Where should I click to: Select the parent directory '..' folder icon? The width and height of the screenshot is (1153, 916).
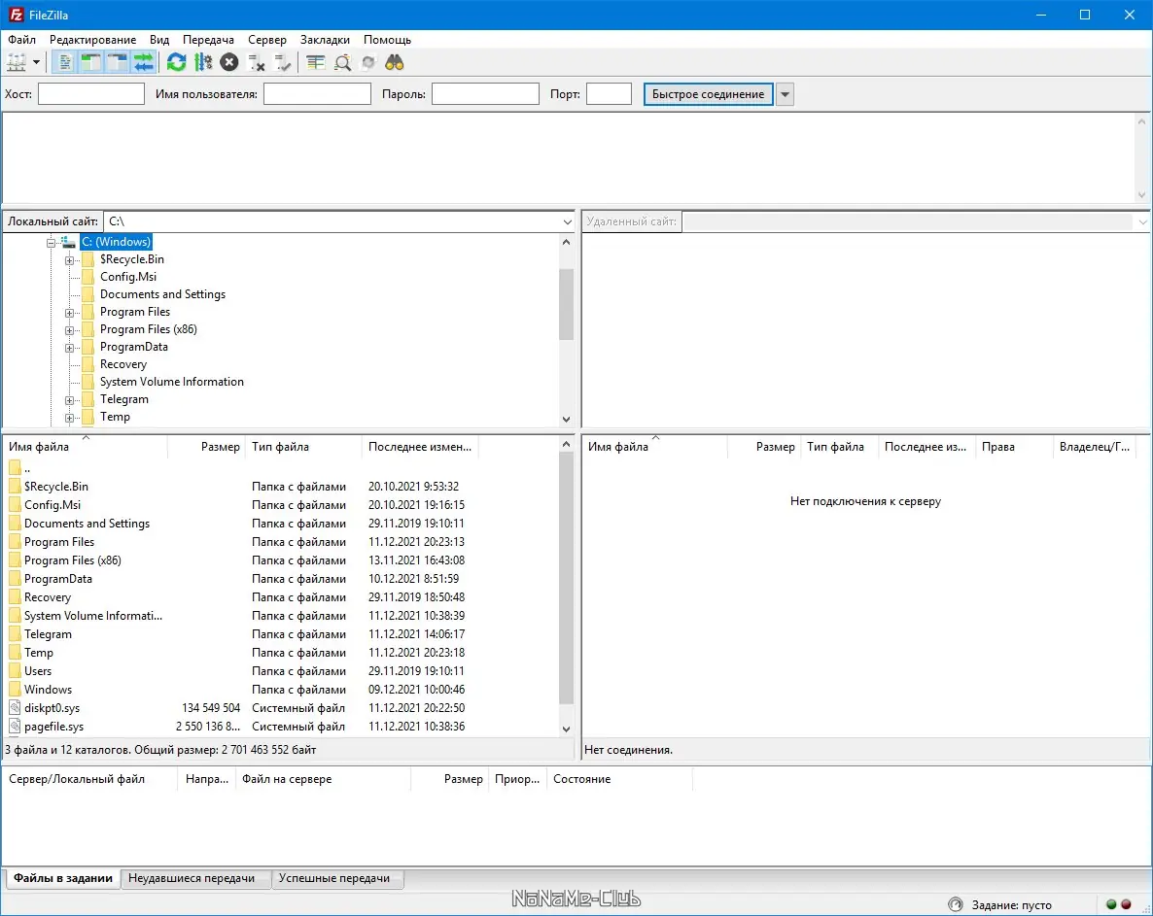tap(15, 467)
